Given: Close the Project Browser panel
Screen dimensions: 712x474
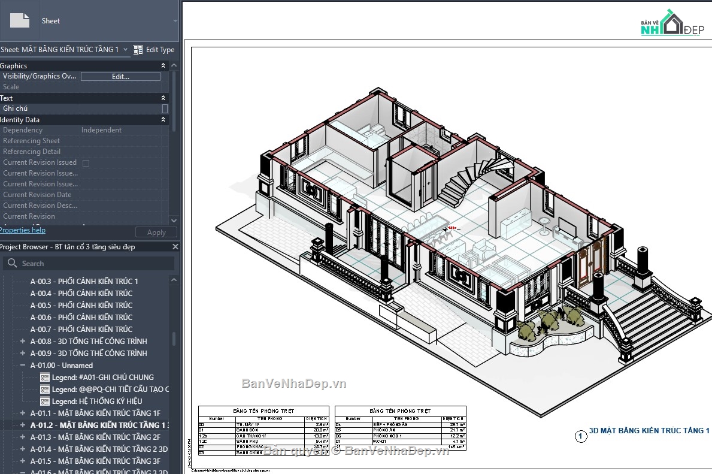Looking at the screenshot, I should point(175,247).
